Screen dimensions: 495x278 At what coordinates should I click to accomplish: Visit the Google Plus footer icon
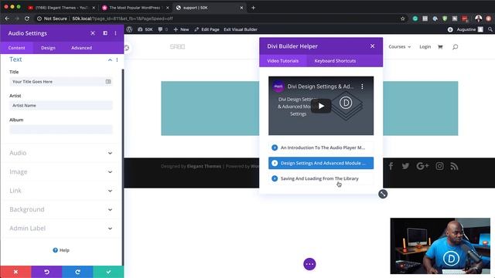(422, 166)
